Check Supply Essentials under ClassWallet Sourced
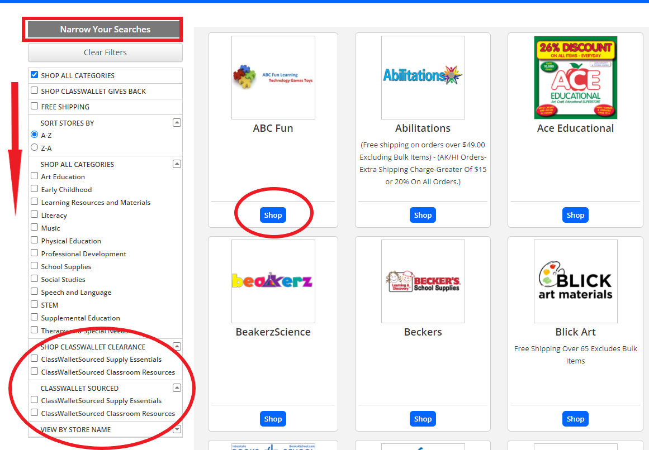This screenshot has width=649, height=450. click(34, 400)
